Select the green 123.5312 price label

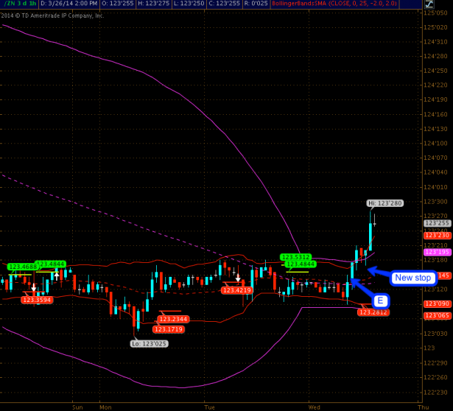296,257
